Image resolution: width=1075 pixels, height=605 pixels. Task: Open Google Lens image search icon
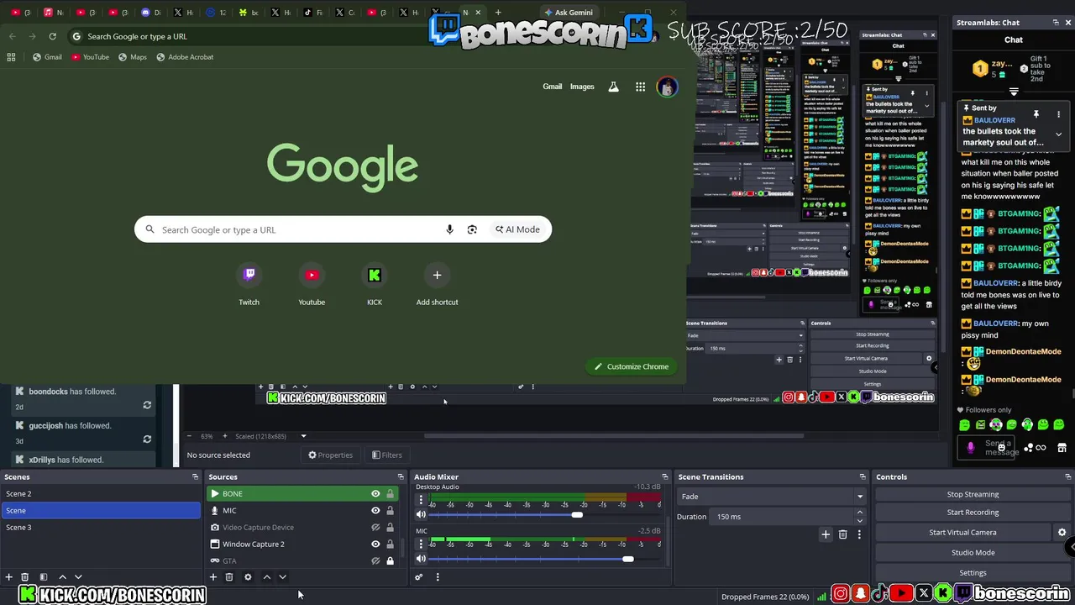coord(472,229)
